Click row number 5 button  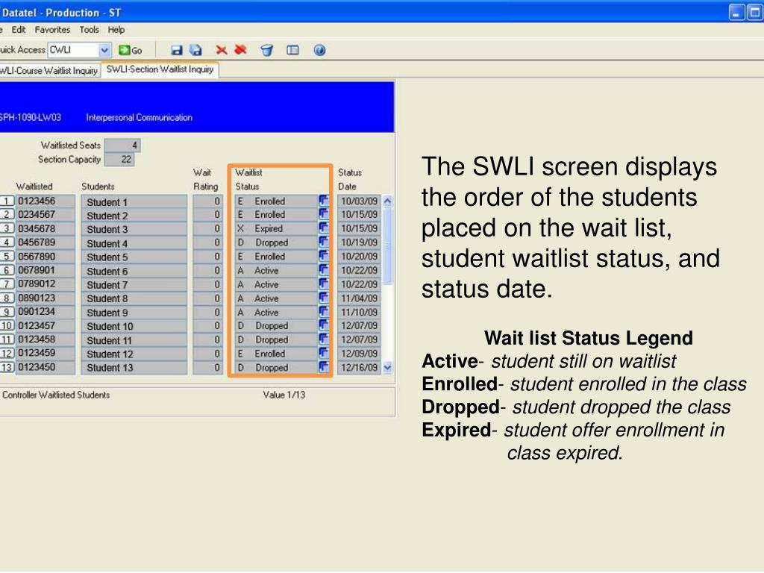point(7,257)
